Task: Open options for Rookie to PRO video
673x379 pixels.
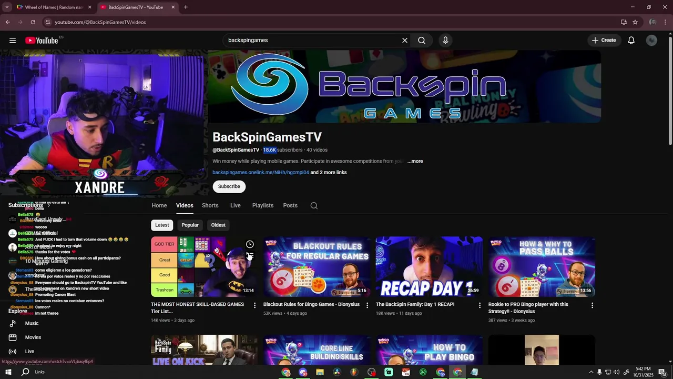Action: click(x=593, y=305)
